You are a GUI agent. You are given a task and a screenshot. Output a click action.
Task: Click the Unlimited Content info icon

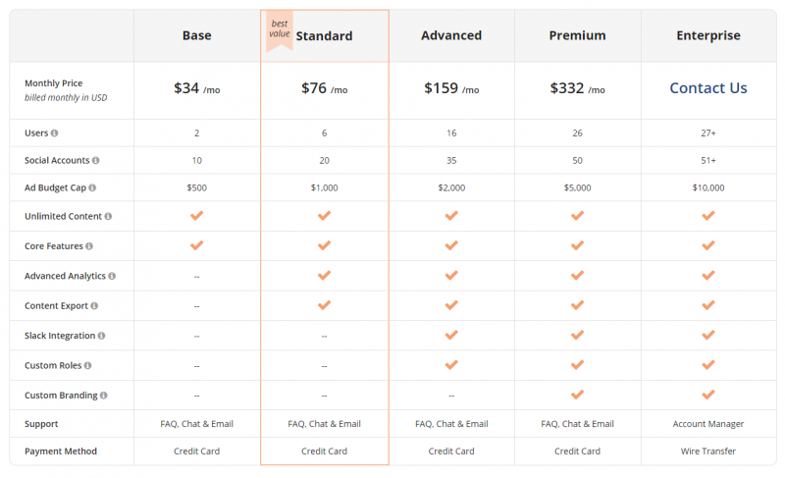coord(108,216)
